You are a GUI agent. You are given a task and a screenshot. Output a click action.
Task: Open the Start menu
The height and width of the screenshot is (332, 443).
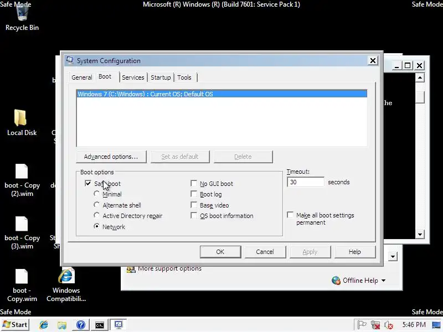(x=16, y=325)
